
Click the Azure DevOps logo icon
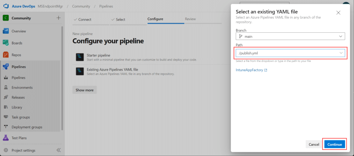[6, 6]
